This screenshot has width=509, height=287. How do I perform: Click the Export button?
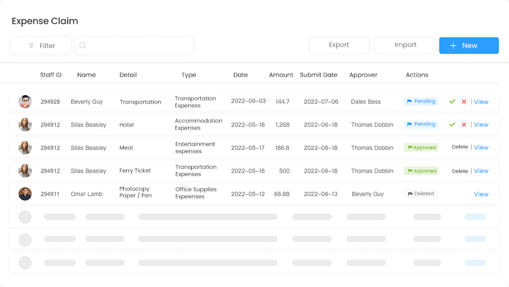pyautogui.click(x=339, y=45)
